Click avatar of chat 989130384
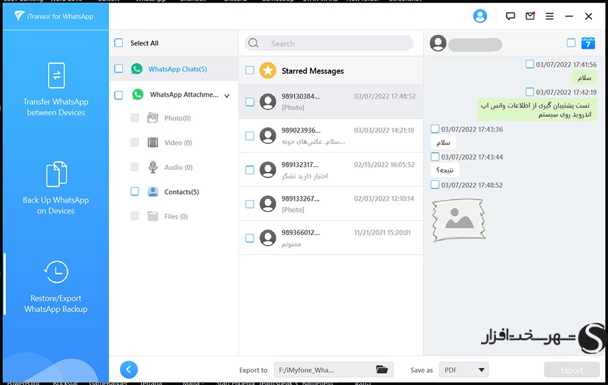608x385 pixels. tap(268, 101)
